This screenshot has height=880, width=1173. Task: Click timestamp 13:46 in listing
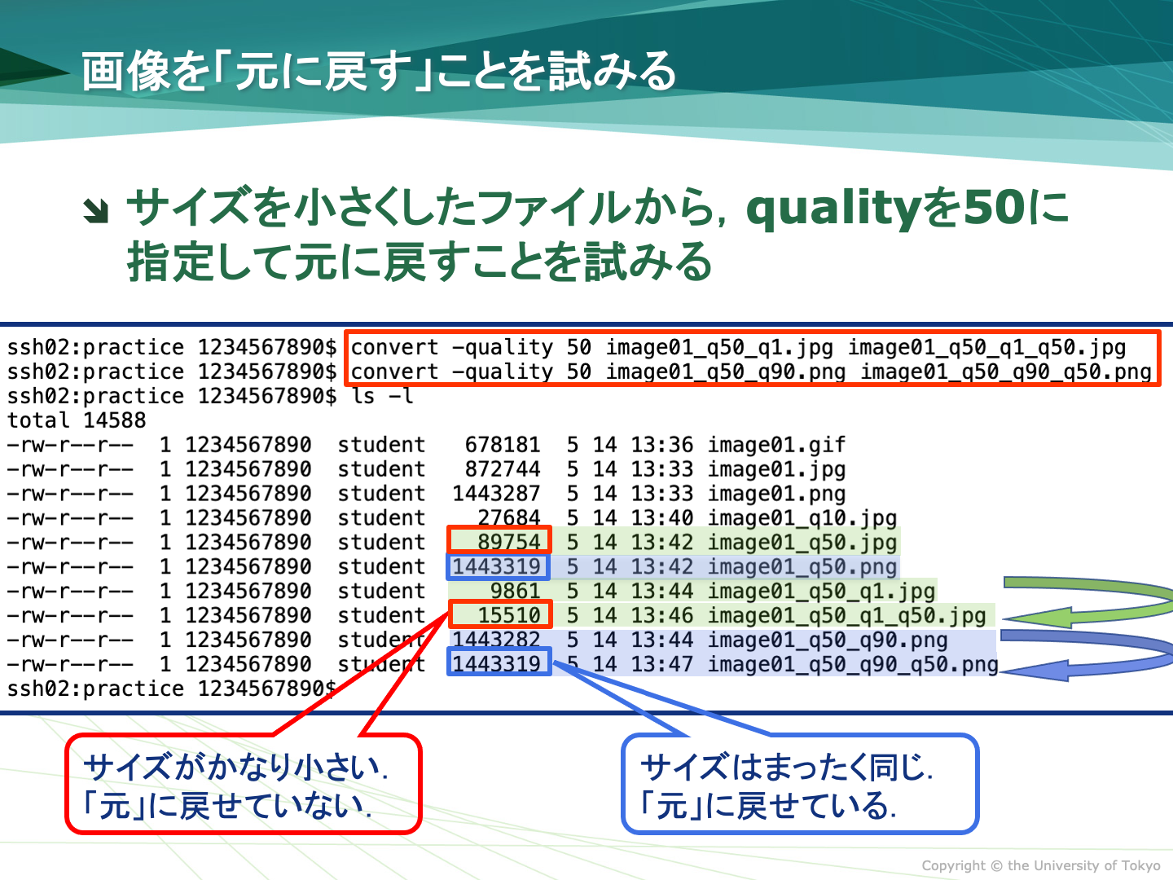[661, 616]
